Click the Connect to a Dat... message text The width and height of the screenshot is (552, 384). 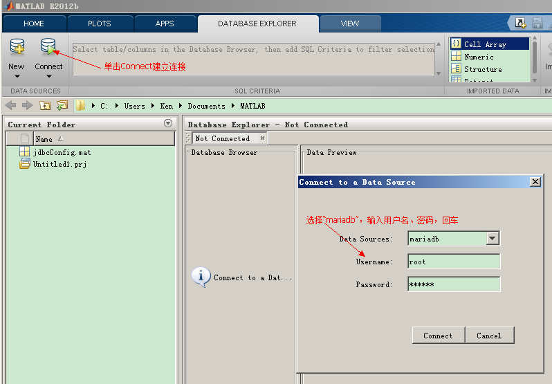tap(252, 277)
